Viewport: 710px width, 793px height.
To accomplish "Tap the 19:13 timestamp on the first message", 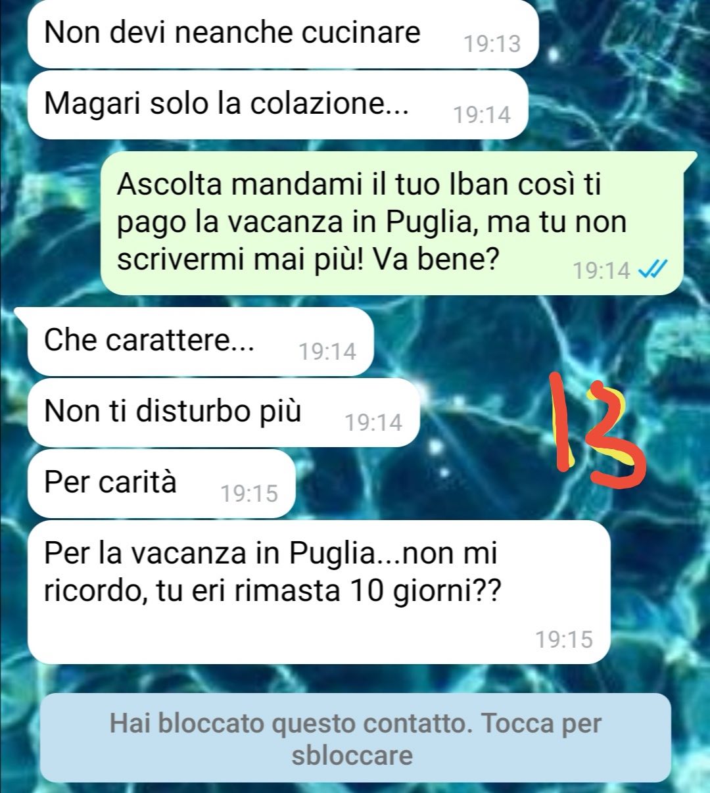I will (x=492, y=44).
